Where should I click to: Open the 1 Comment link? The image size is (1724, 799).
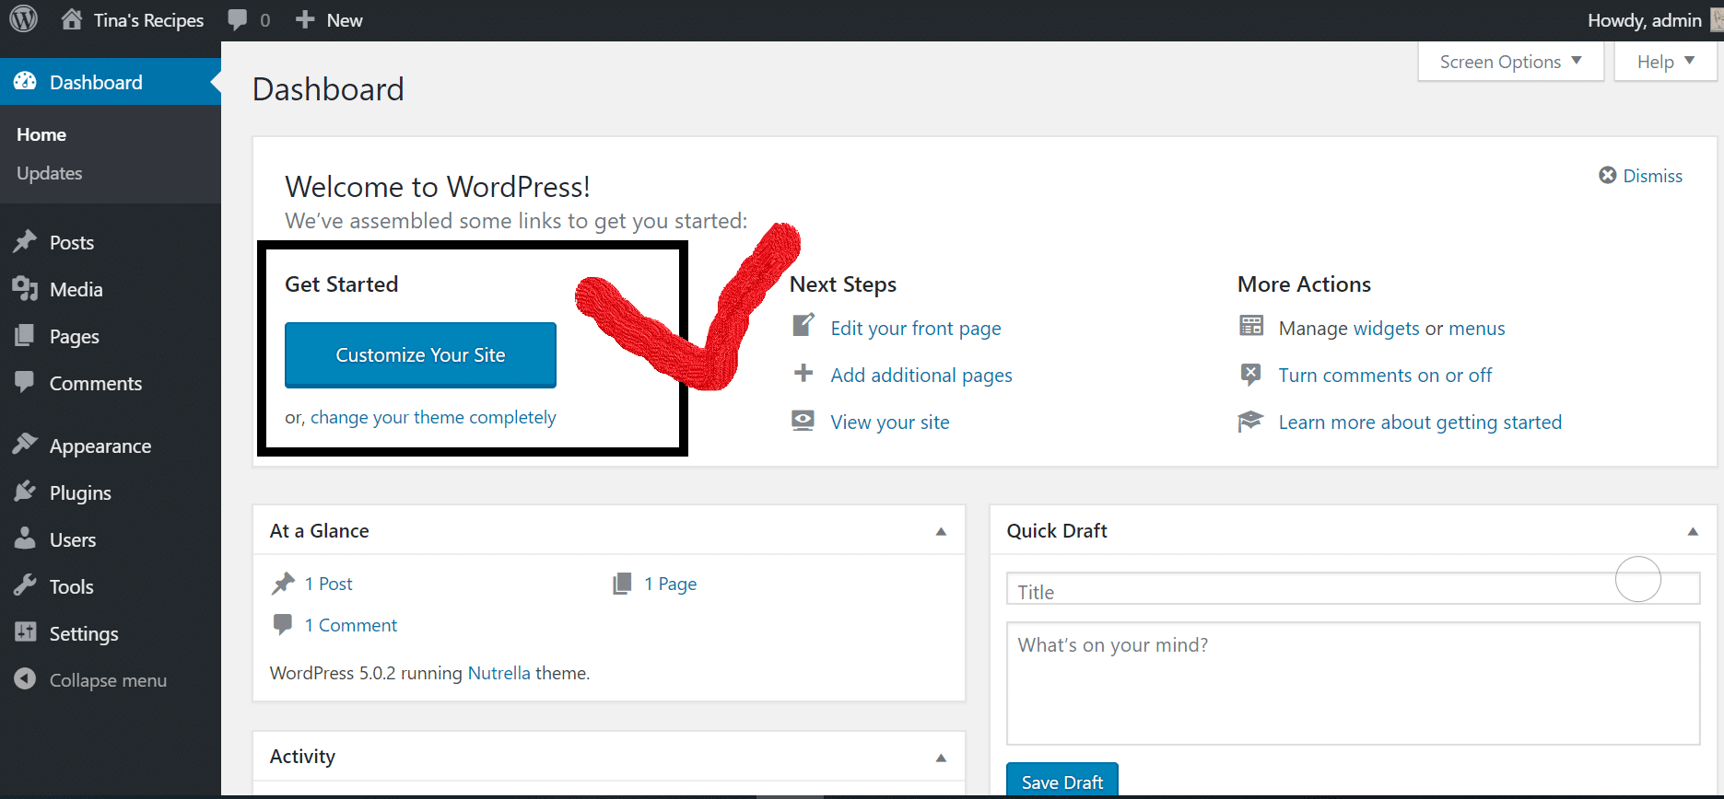click(x=351, y=625)
